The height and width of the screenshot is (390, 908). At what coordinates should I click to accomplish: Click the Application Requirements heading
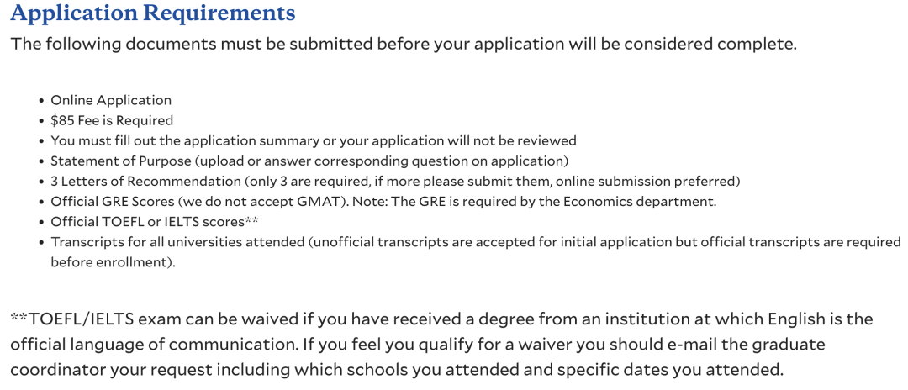[x=152, y=13]
